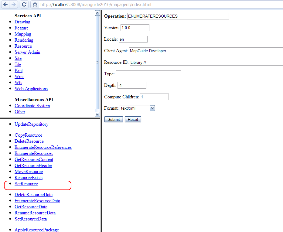283x232 pixels.
Task: Click the Resource ID input field
Action: click(x=206, y=62)
